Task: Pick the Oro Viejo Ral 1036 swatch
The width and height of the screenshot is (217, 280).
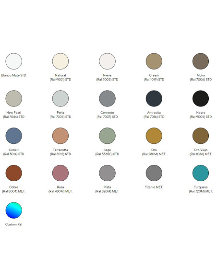Action: (x=201, y=136)
